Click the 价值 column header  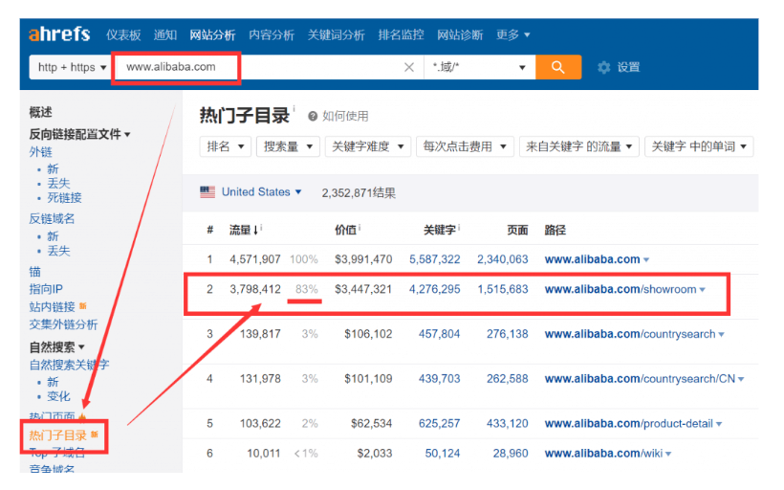pyautogui.click(x=345, y=230)
